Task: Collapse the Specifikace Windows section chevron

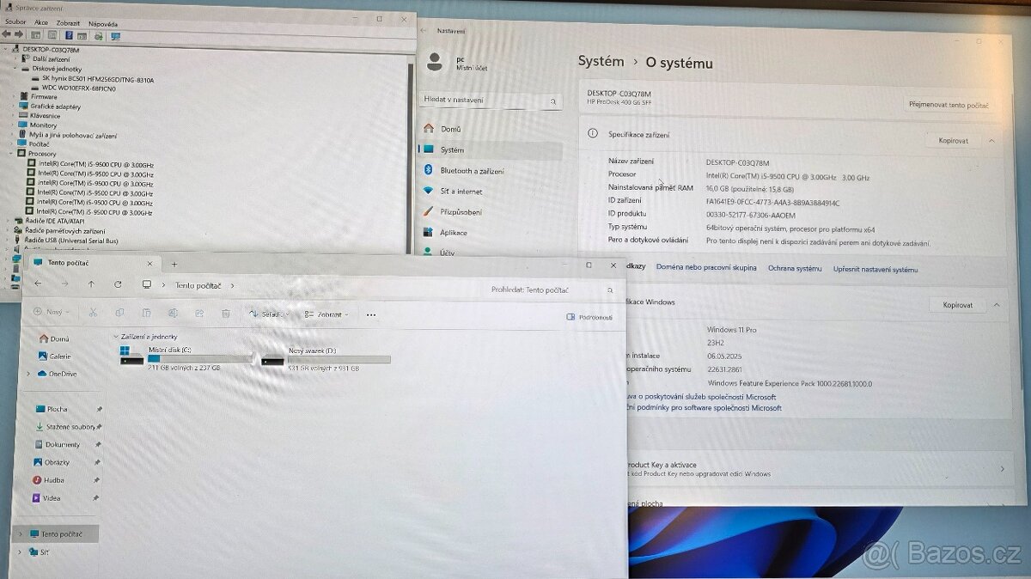Action: 997,305
